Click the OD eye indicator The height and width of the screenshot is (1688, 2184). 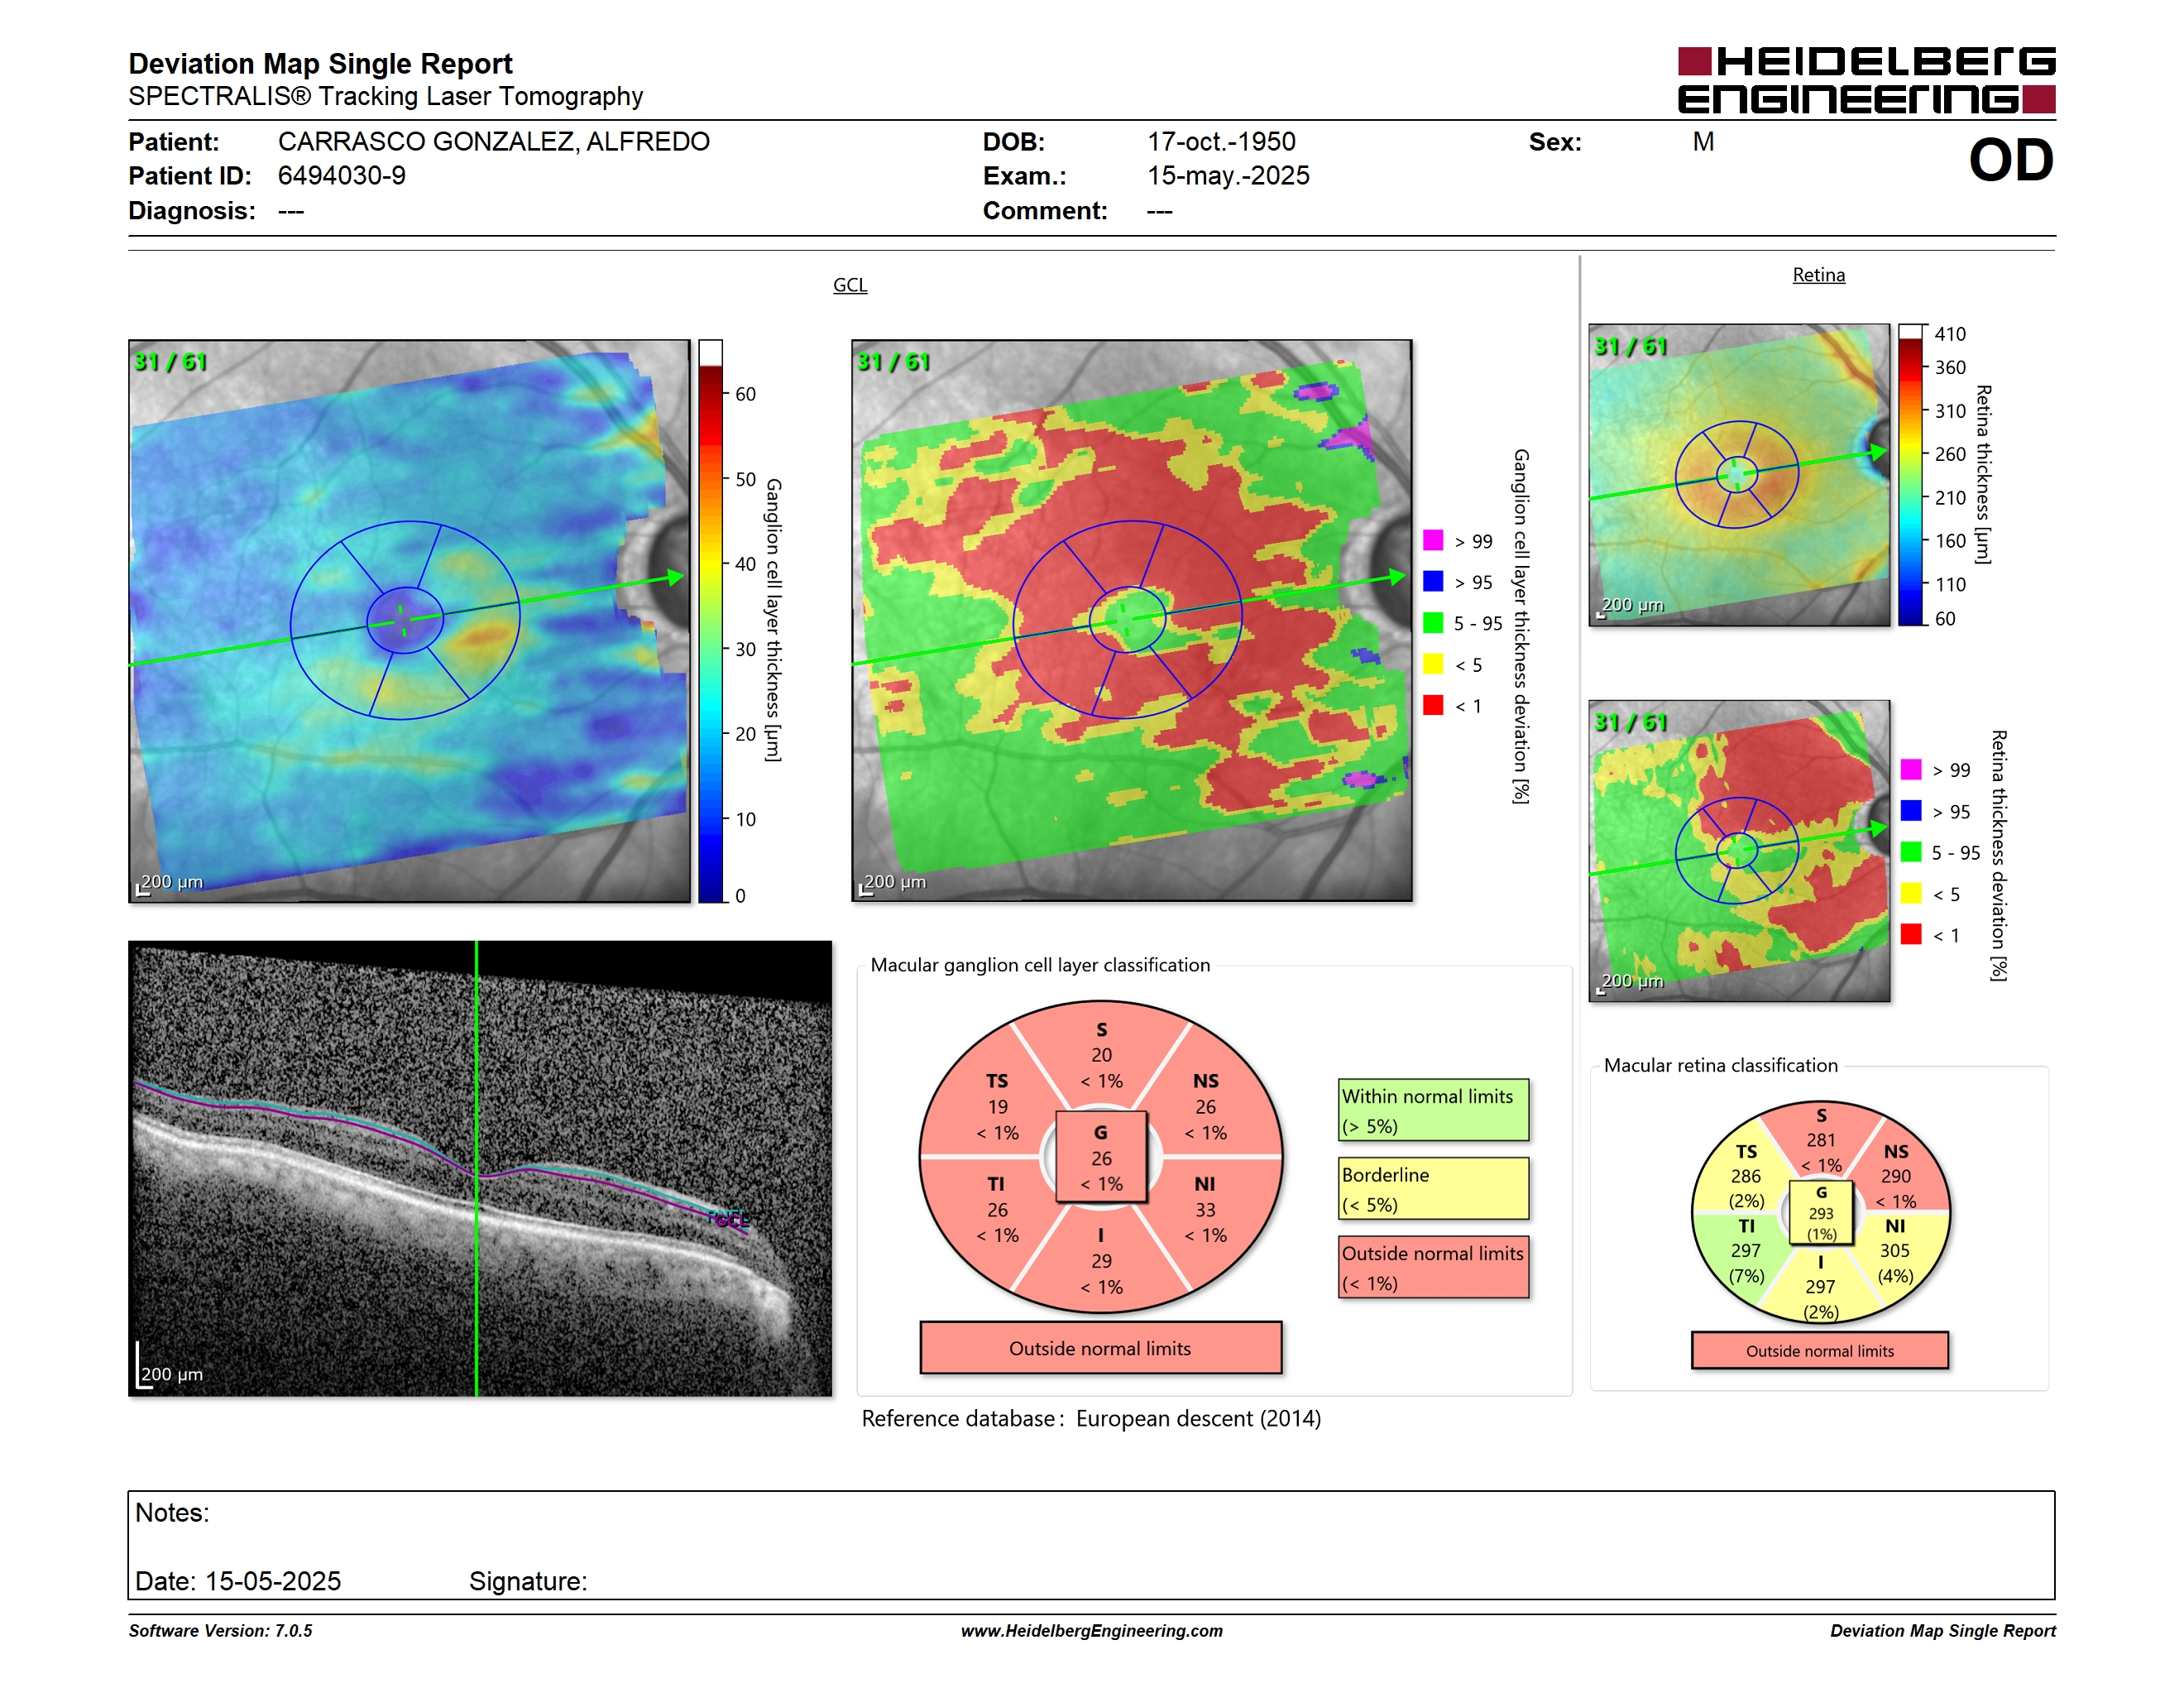tap(2011, 160)
